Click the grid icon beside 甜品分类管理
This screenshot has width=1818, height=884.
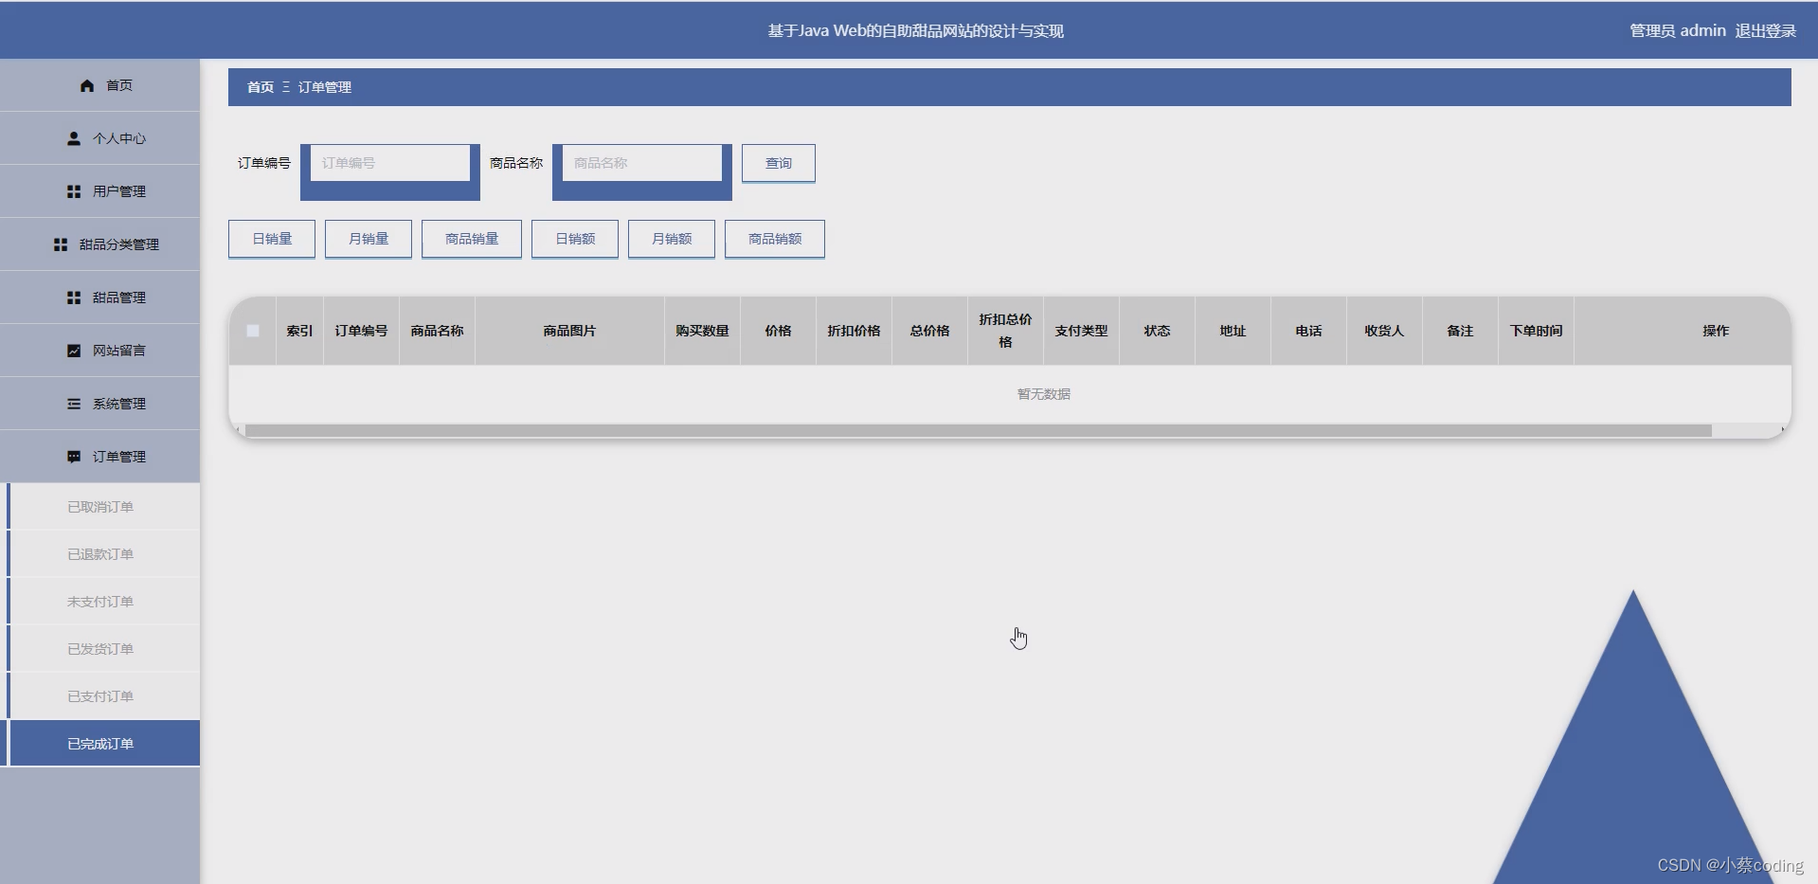[61, 244]
